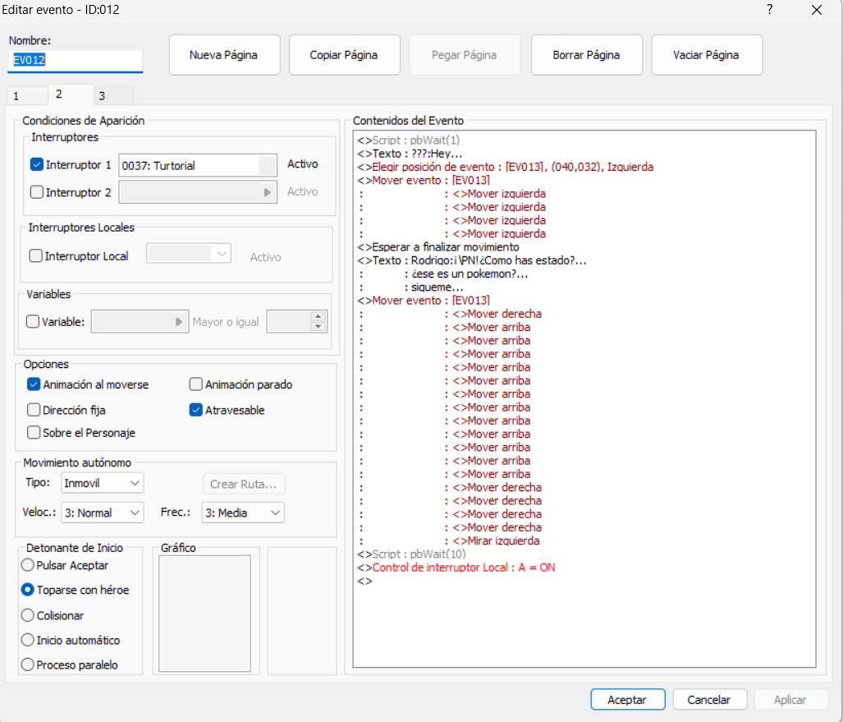Click the Nombre text field EV012
Screen dimensions: 843x722
click(75, 60)
